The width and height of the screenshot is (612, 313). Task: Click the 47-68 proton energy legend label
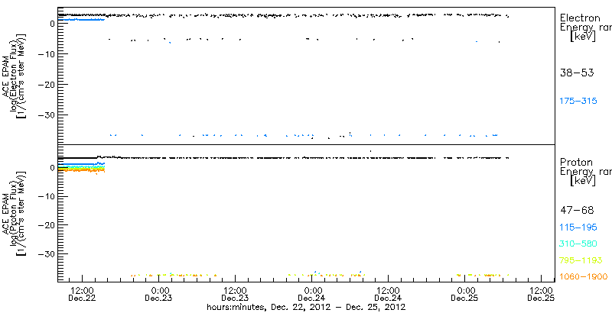tap(577, 211)
